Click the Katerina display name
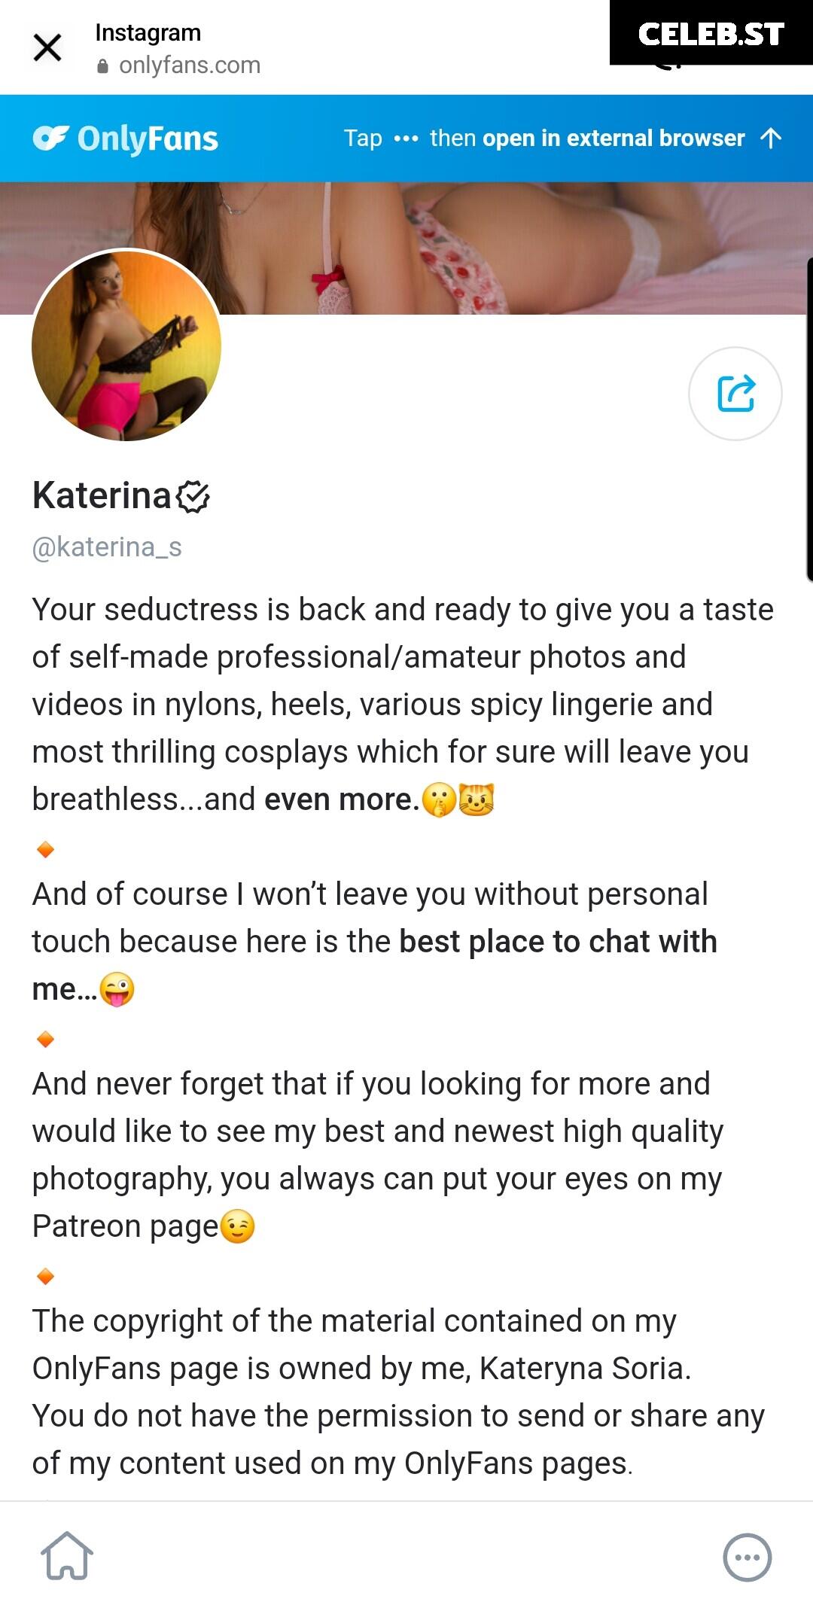 coord(102,496)
